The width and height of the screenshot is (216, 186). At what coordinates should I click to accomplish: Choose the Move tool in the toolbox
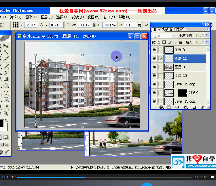6,46
